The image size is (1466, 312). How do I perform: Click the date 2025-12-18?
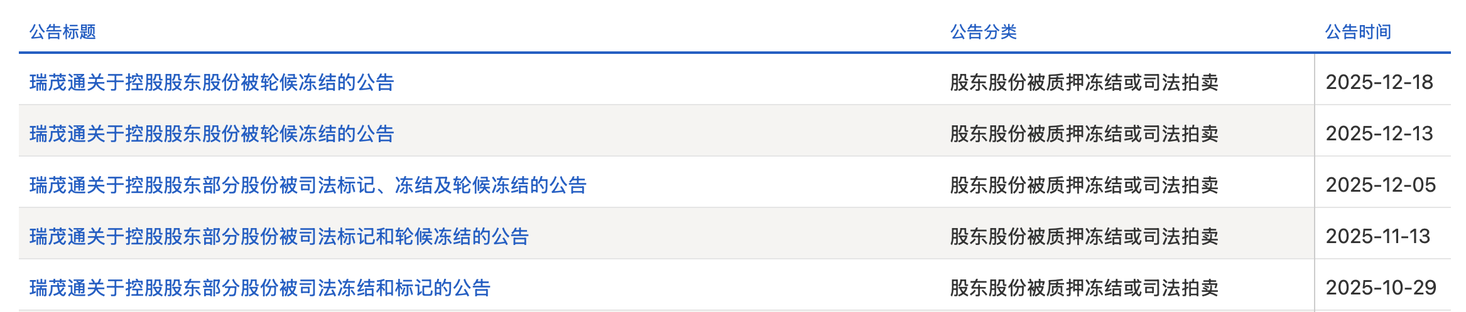1379,82
